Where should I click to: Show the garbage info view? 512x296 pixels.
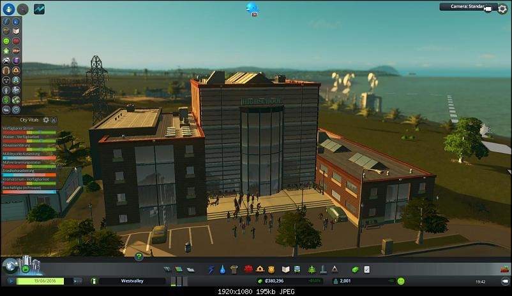tap(6, 31)
